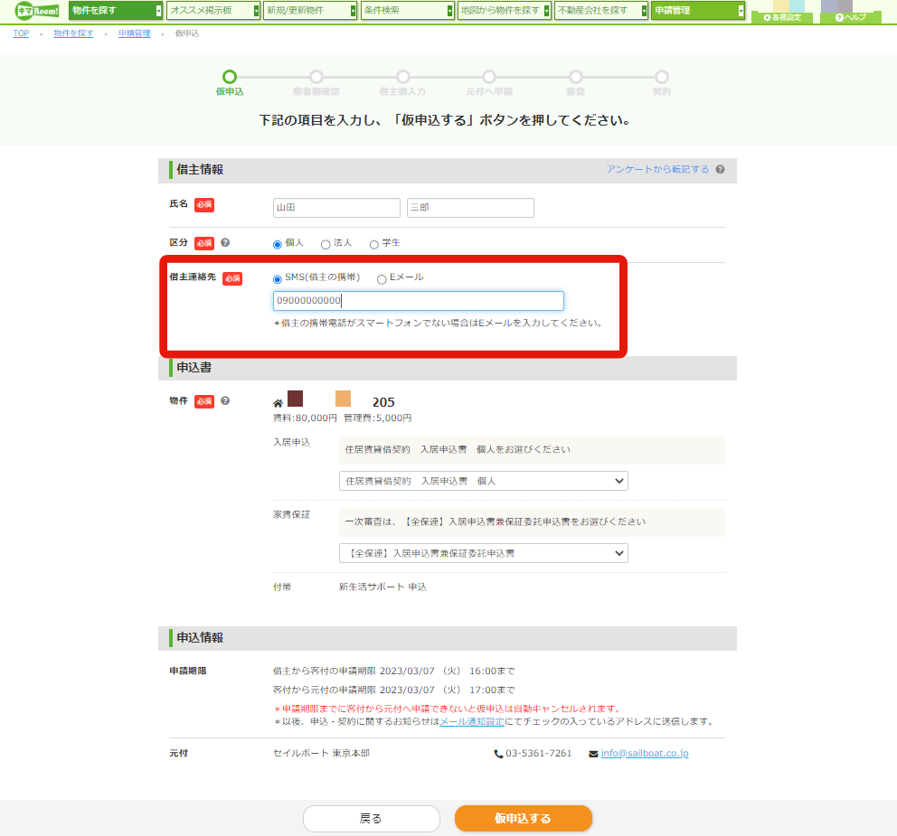Open help for the 物件 field
Viewport: 897px width, 836px height.
(225, 401)
